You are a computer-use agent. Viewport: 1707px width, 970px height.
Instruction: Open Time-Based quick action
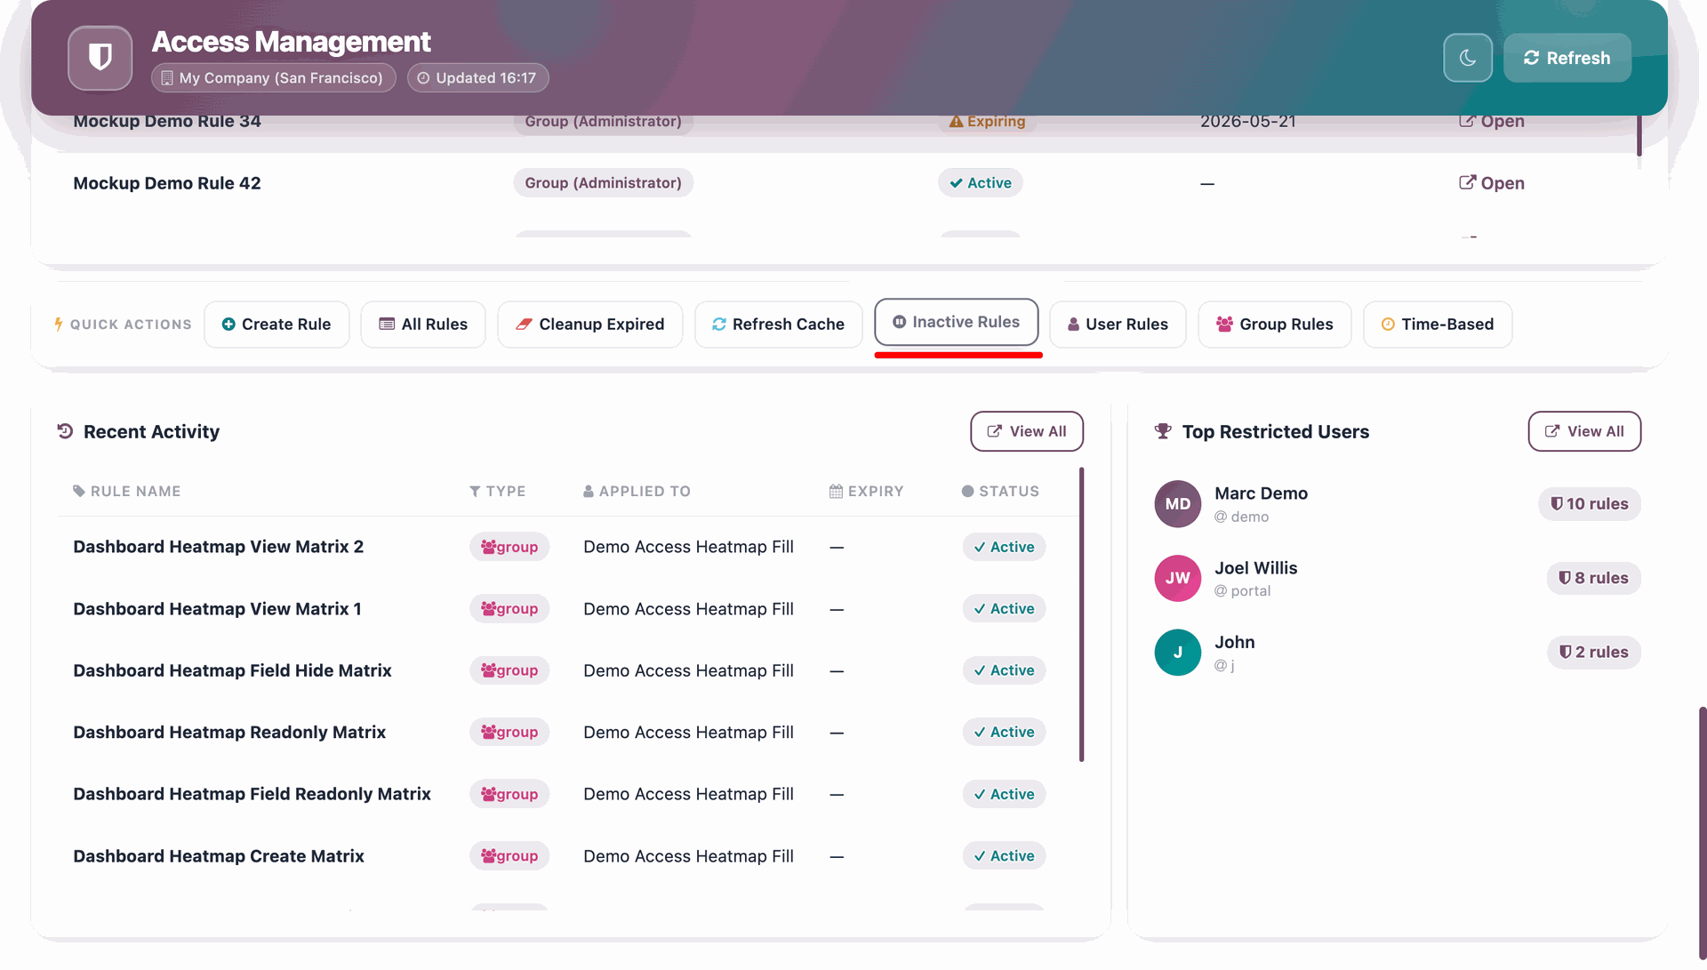[1438, 325]
